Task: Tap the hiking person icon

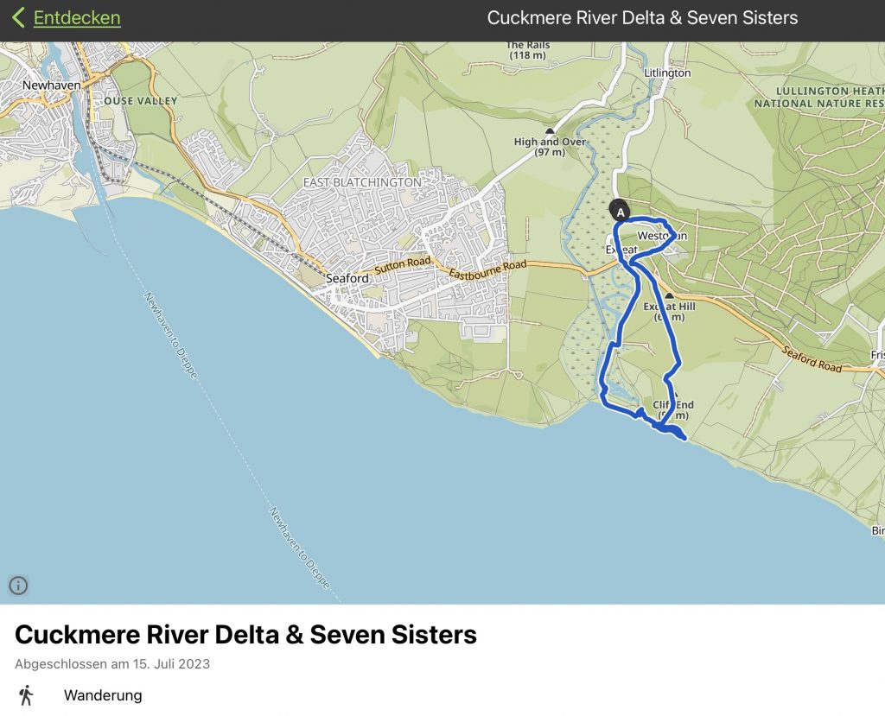Action: [x=26, y=695]
